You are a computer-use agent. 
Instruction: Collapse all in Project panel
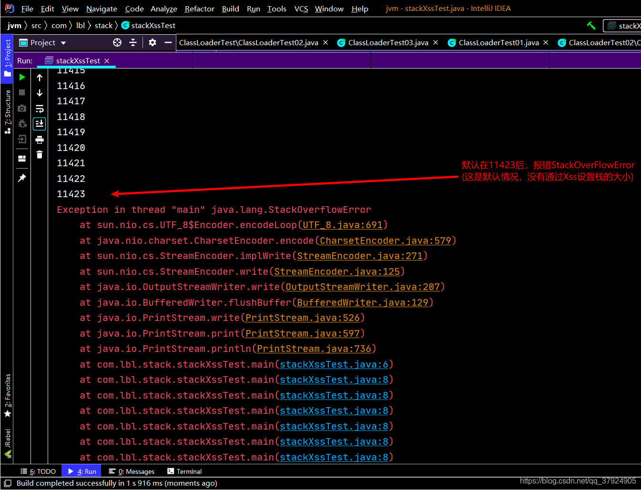tap(133, 42)
